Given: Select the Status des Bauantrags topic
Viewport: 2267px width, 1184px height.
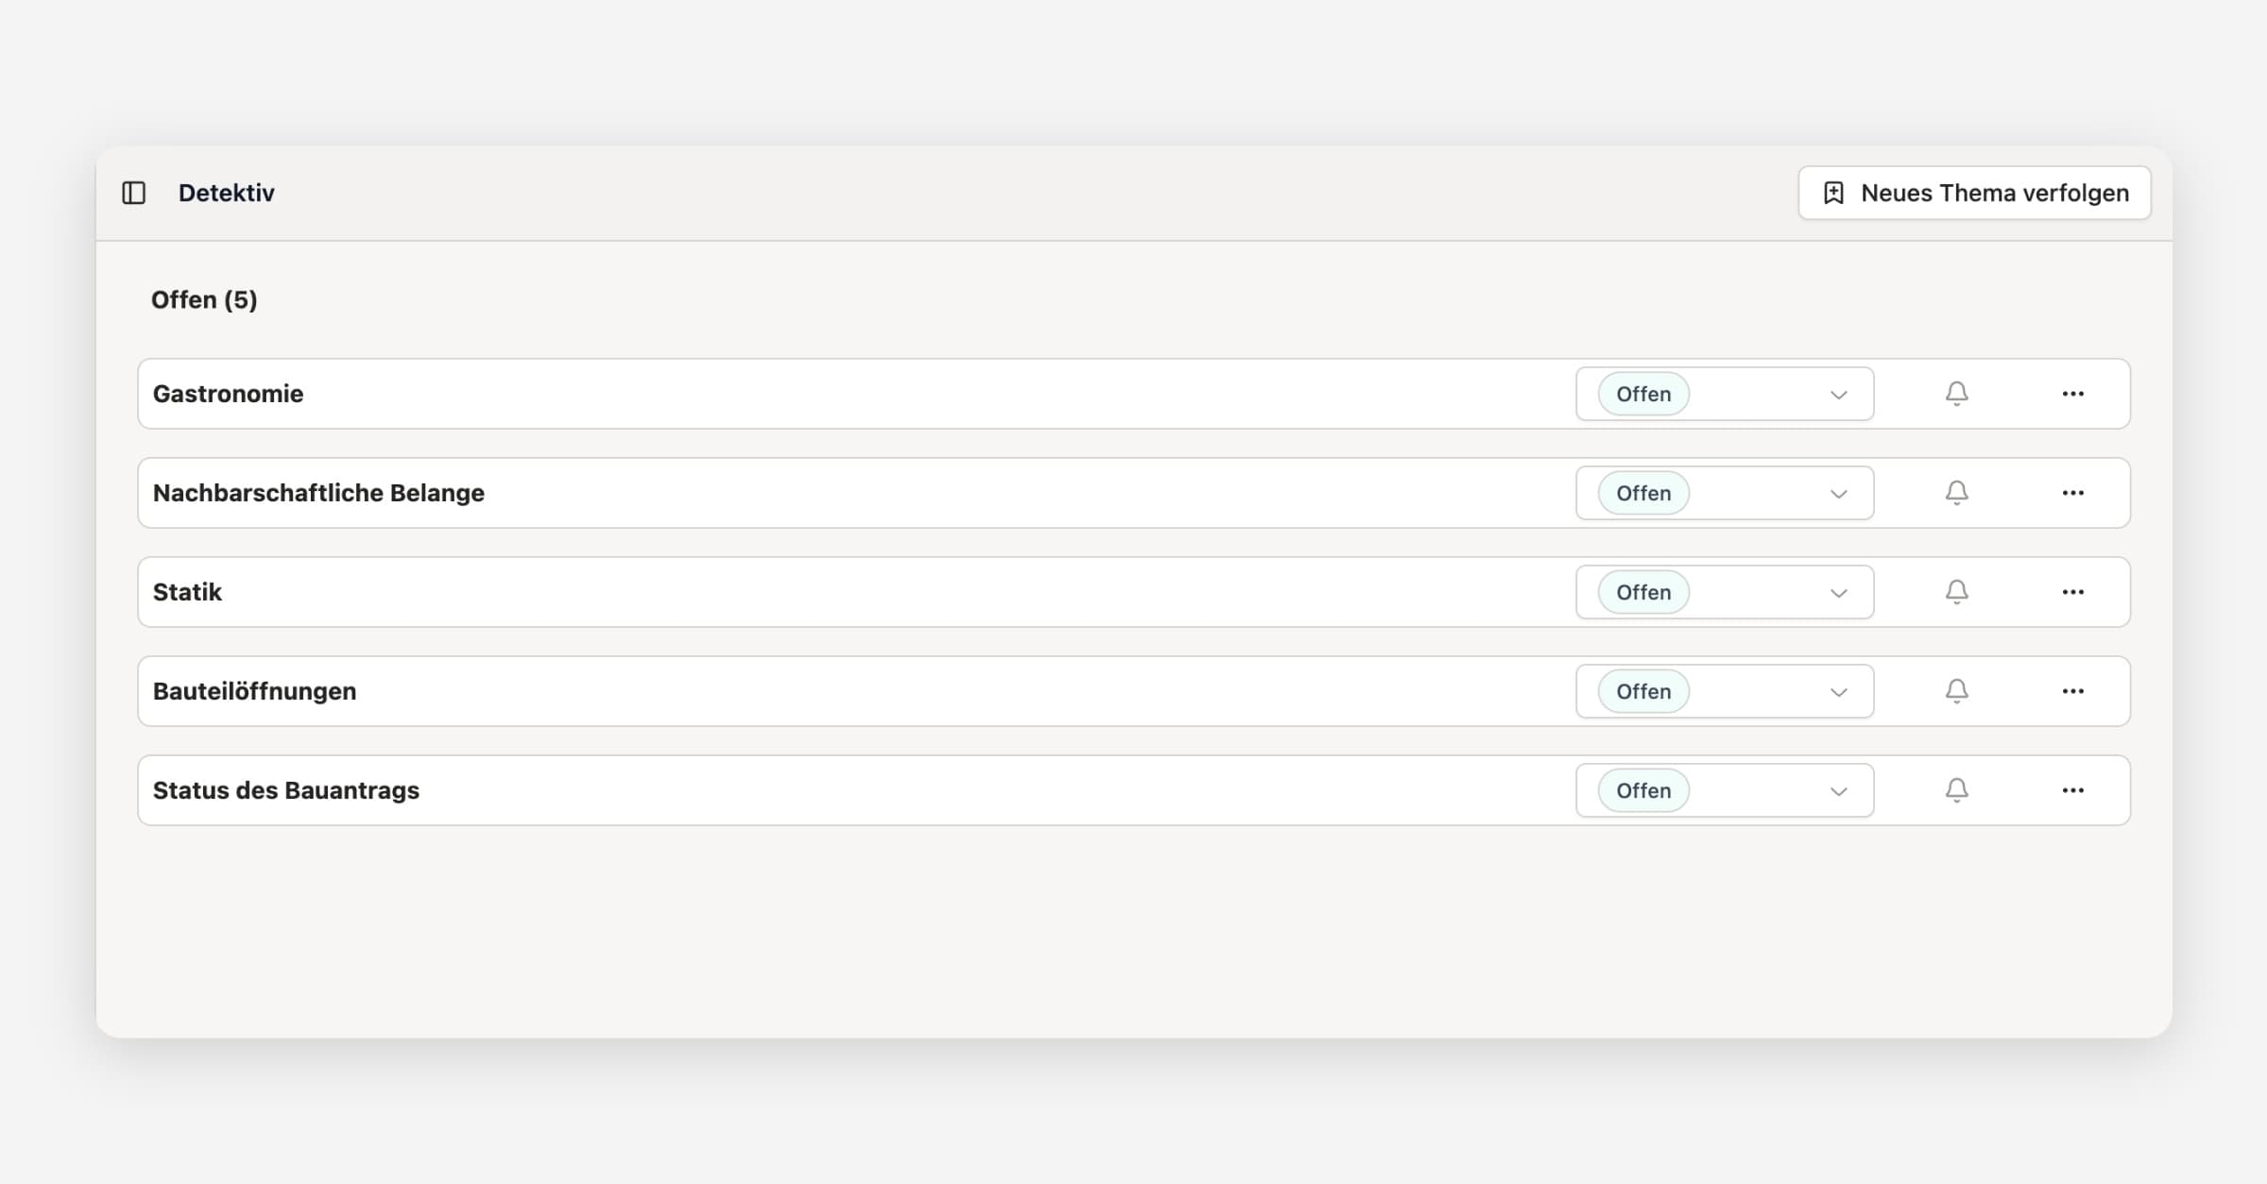Looking at the screenshot, I should (x=286, y=790).
